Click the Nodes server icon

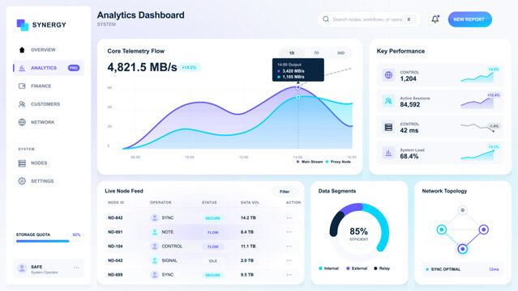(x=22, y=163)
